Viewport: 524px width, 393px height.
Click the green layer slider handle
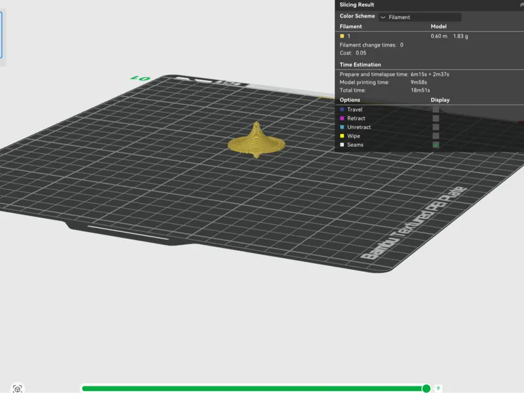point(426,388)
